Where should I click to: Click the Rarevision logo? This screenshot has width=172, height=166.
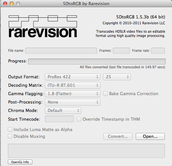(x=43, y=26)
